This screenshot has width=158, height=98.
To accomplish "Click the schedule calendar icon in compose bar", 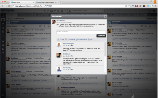I will click(51, 11).
